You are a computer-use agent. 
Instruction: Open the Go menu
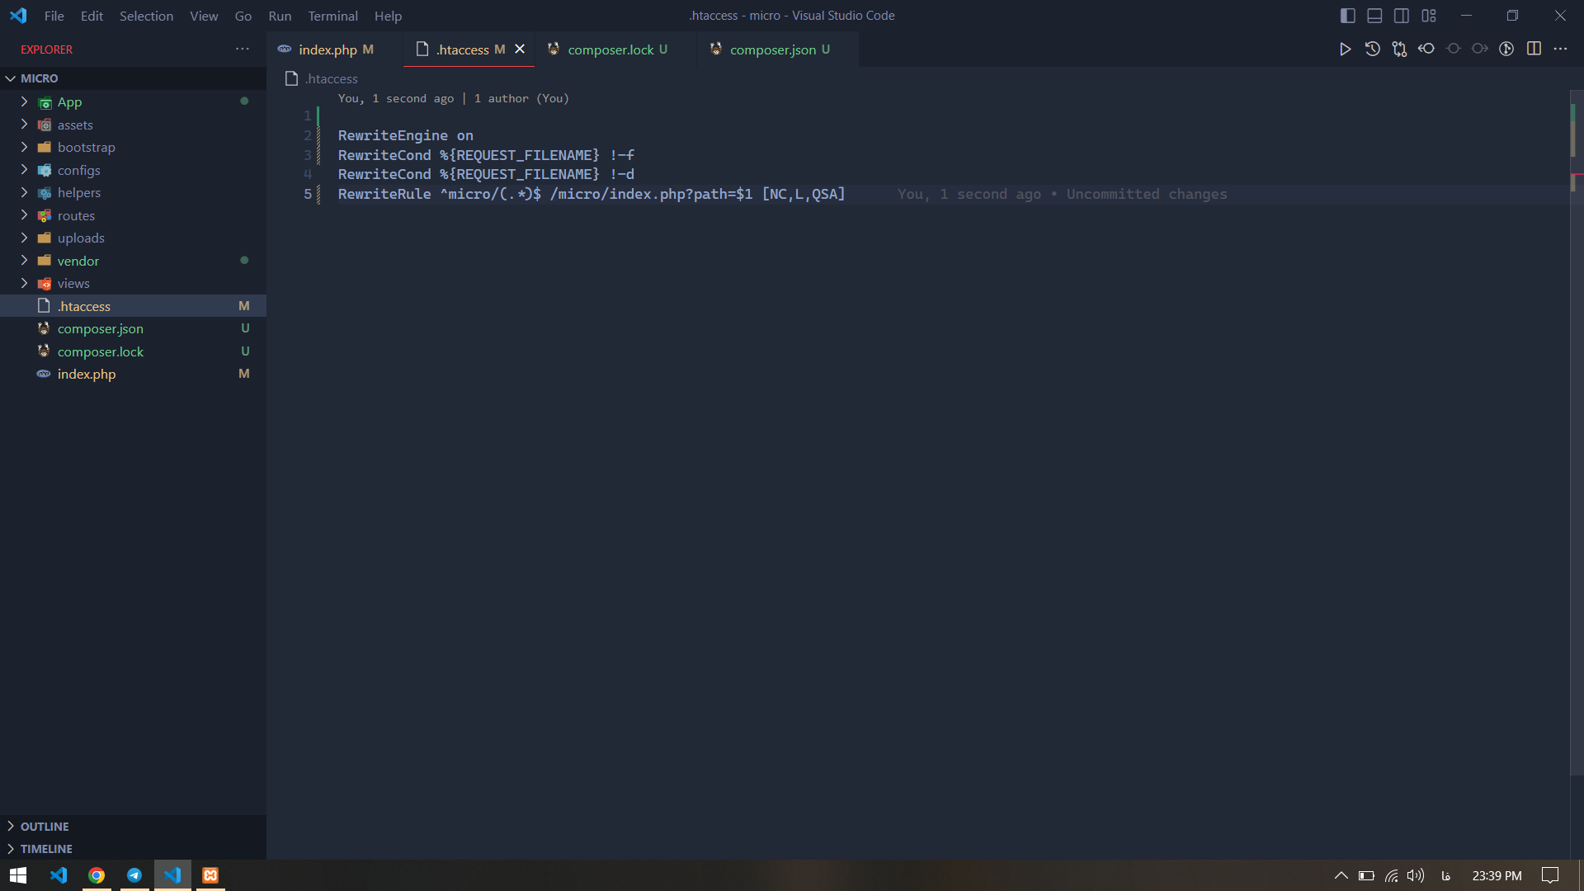pos(243,16)
